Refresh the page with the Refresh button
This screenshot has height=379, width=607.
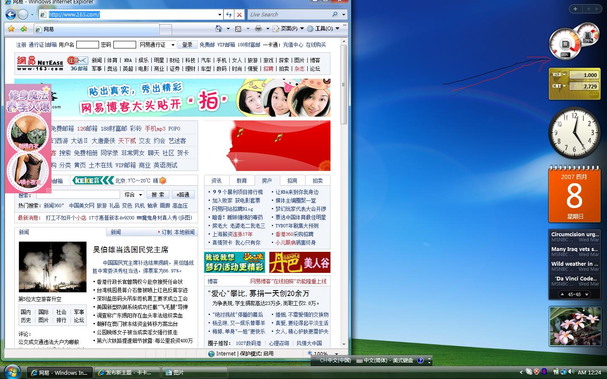click(x=229, y=15)
